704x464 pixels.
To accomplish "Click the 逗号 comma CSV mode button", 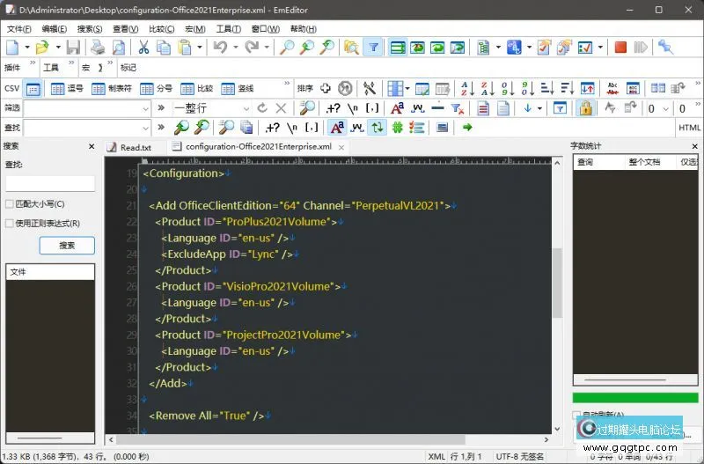I will click(68, 88).
